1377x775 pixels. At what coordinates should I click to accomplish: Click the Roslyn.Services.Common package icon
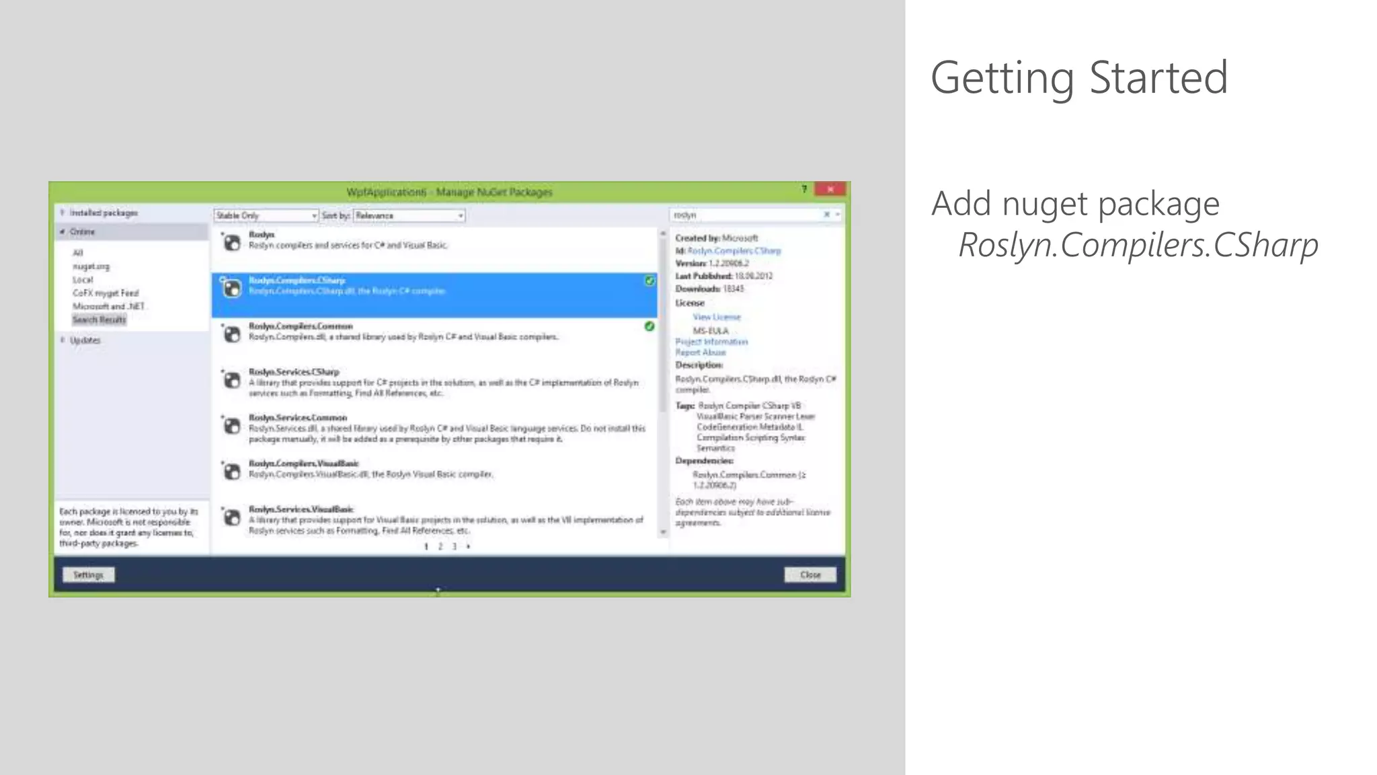pos(232,426)
